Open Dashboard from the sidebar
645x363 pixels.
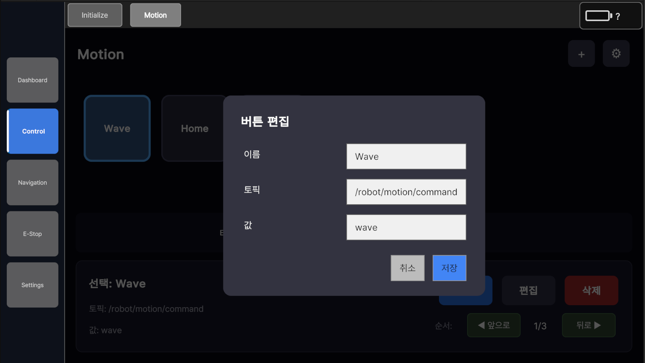32,80
